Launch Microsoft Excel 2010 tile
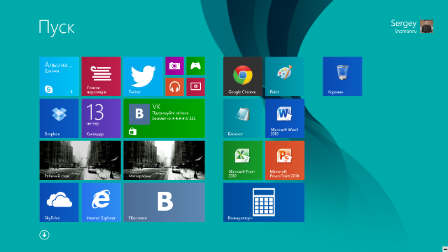 tap(243, 160)
